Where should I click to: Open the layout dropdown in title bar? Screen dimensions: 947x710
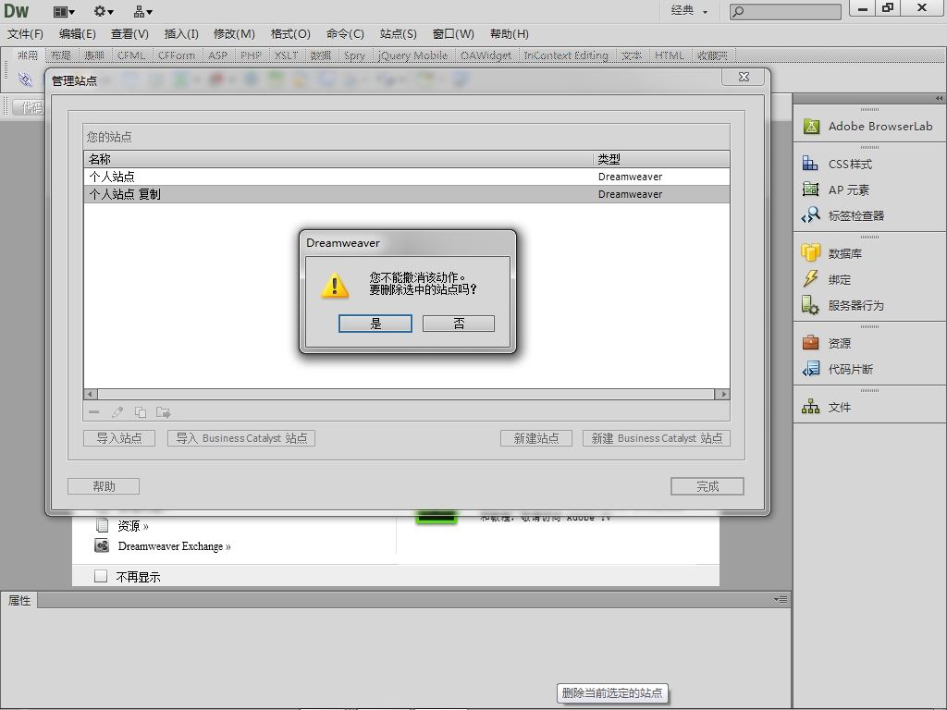(64, 11)
